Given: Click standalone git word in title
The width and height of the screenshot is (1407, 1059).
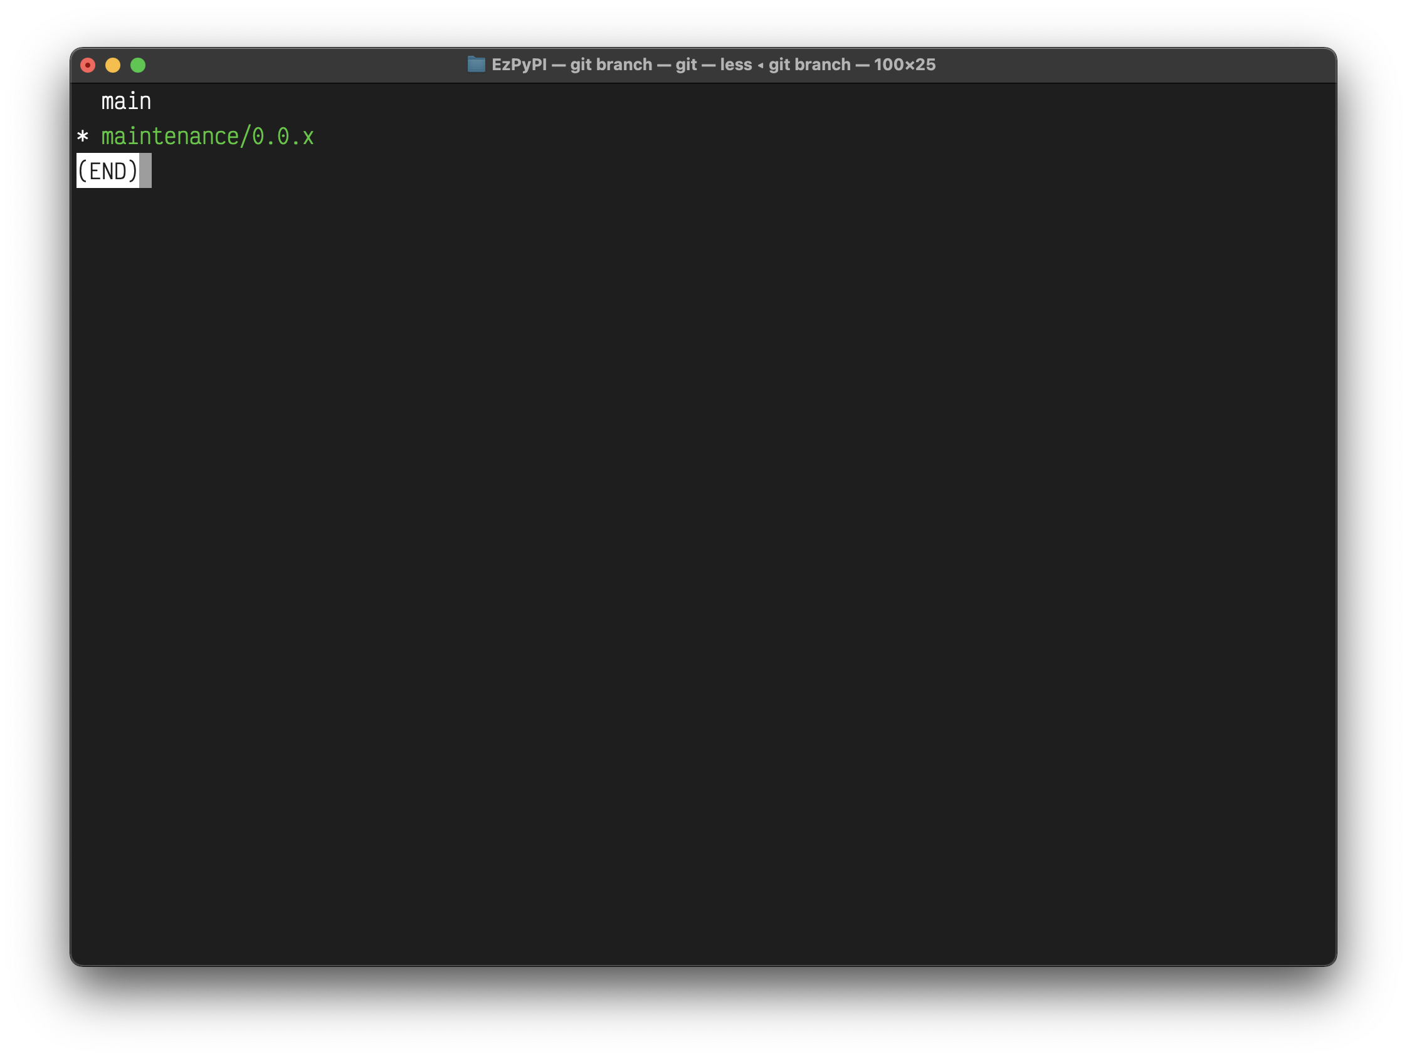Looking at the screenshot, I should (x=686, y=65).
